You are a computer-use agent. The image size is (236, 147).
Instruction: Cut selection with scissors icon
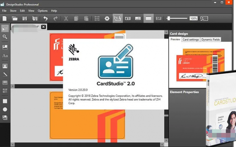[x=66, y=18]
